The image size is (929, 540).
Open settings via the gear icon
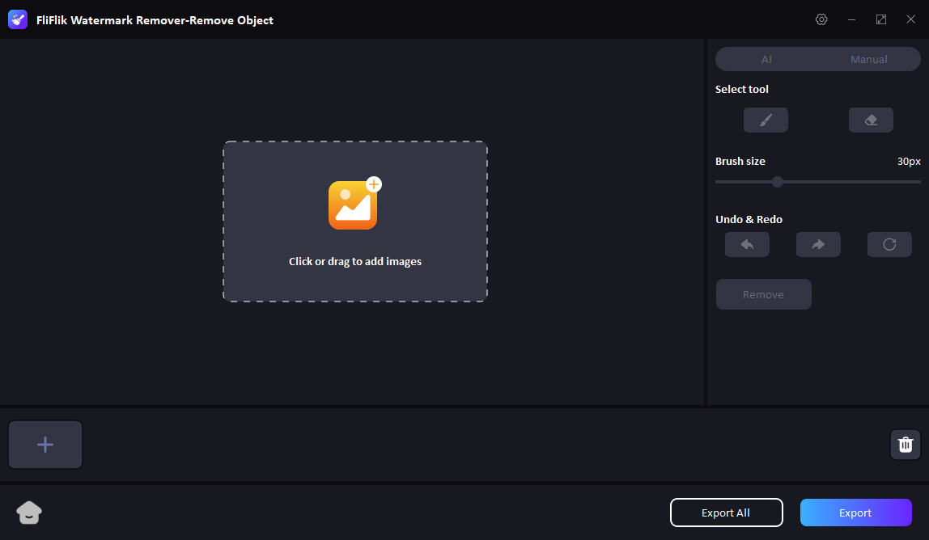[821, 19]
